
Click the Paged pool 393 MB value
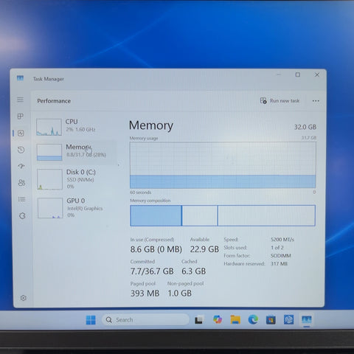tap(145, 294)
